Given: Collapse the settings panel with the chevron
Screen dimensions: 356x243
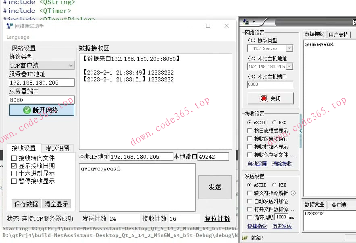Looking at the screenshot, I should [300, 131].
